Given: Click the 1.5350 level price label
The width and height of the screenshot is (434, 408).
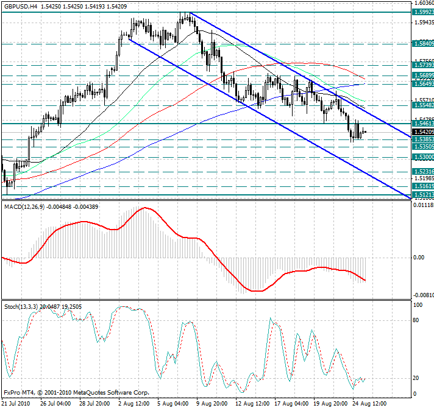Looking at the screenshot, I should point(423,147).
